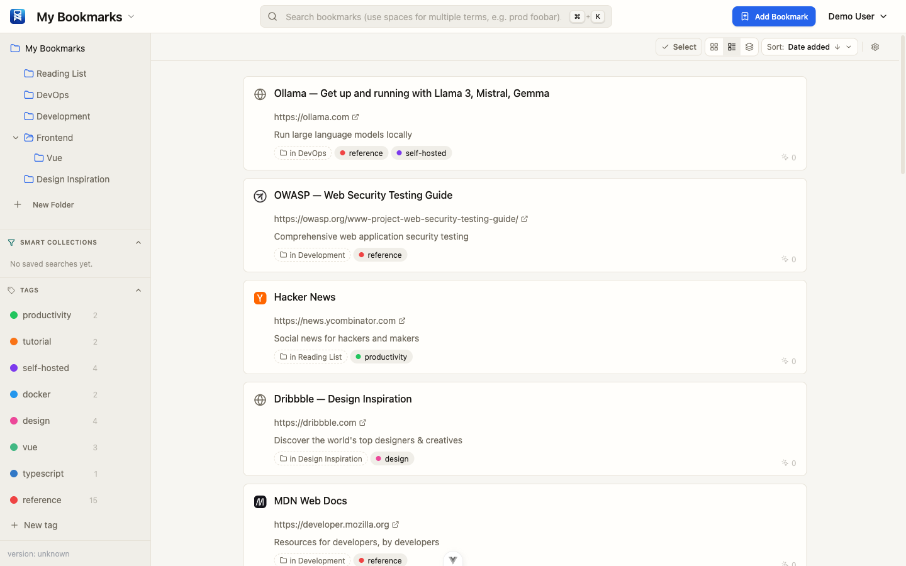The height and width of the screenshot is (566, 906).
Task: Open the Dribbble Design Inspiration title
Action: tap(343, 399)
